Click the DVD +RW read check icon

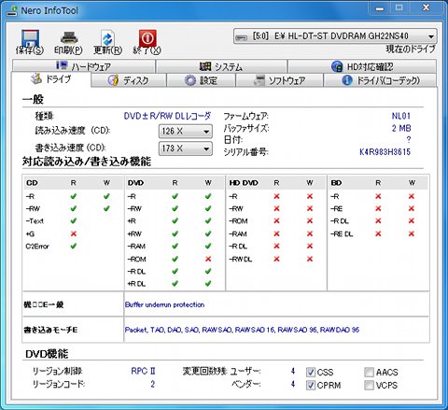(x=175, y=233)
